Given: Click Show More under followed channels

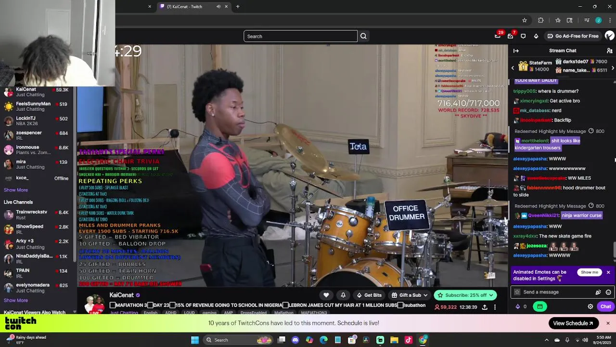Looking at the screenshot, I should click(x=16, y=190).
